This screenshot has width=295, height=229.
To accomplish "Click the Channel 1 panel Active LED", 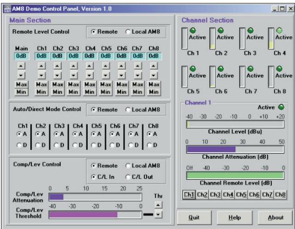I will (x=281, y=107).
